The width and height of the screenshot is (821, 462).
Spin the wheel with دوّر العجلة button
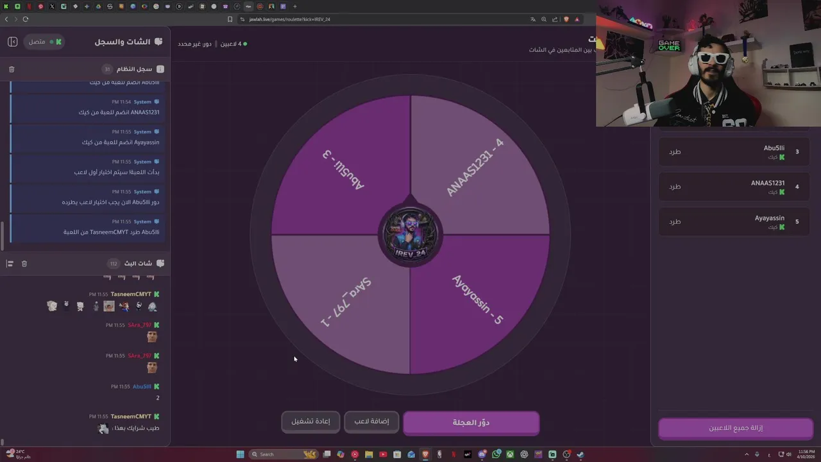pos(471,423)
